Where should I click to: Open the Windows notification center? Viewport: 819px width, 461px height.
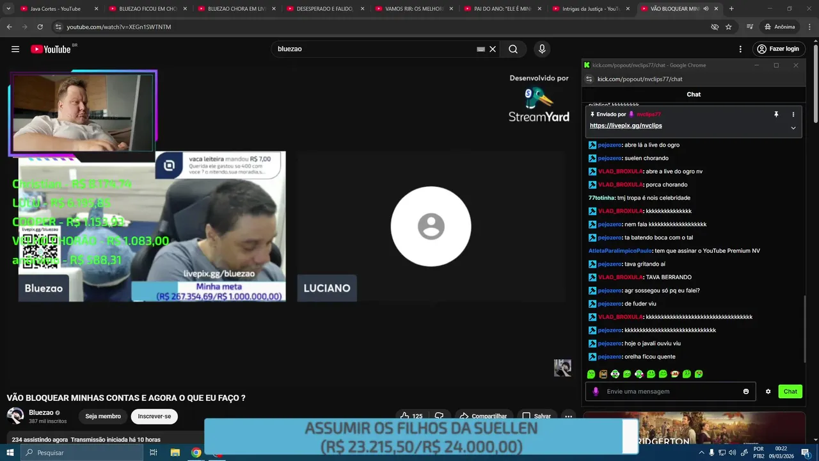(x=805, y=453)
